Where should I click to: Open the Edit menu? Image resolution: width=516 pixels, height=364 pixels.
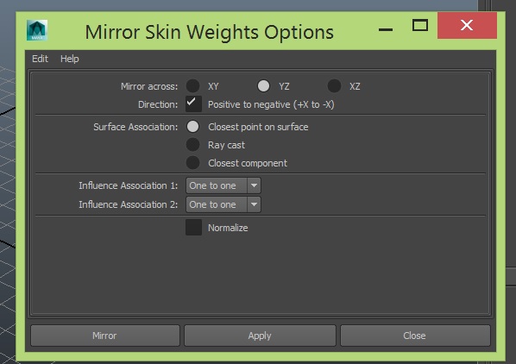coord(40,59)
